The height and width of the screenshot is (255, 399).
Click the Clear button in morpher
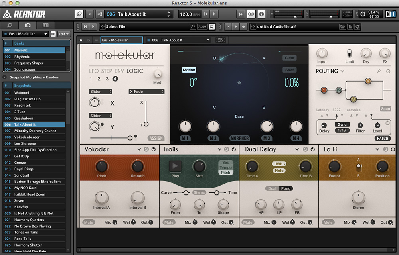point(290,58)
